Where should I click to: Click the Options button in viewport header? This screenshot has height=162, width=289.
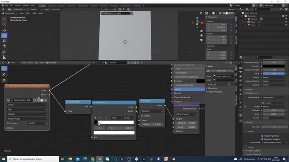(x=232, y=9)
